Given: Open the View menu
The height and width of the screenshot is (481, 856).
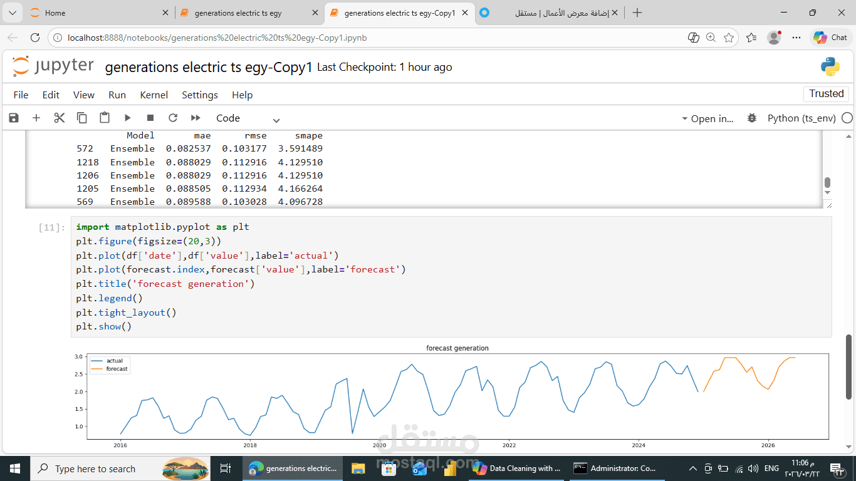Looking at the screenshot, I should click(x=84, y=95).
